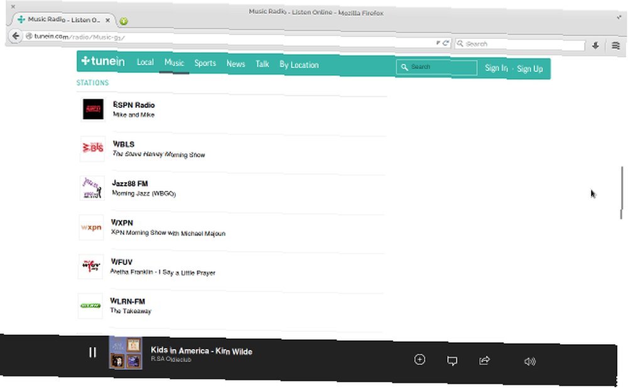Open the ESPN Radio station logo

pyautogui.click(x=93, y=109)
